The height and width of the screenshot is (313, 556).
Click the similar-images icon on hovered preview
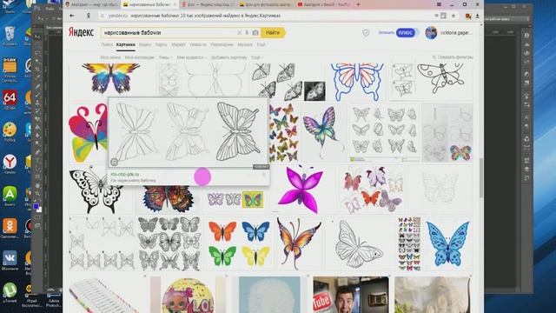114,162
